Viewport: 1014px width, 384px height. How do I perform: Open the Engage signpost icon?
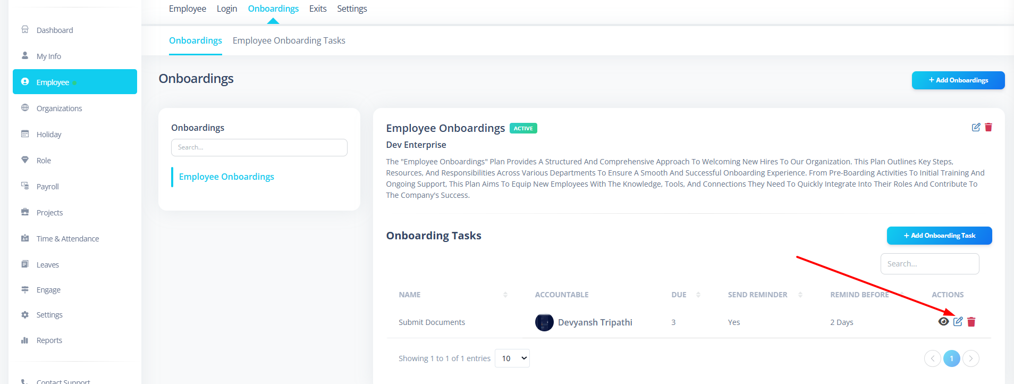tap(25, 289)
